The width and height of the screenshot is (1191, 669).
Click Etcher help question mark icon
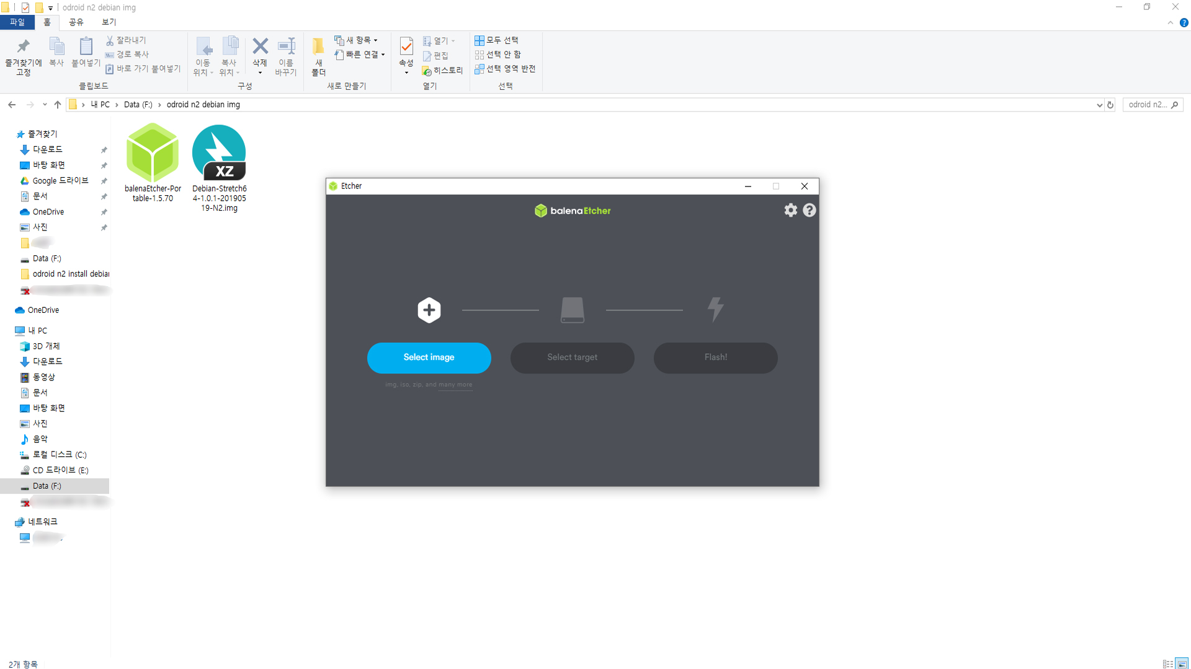pos(809,210)
